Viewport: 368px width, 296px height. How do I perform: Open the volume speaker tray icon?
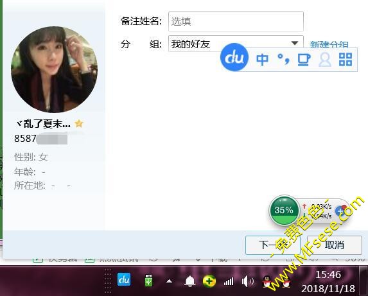click(x=248, y=281)
